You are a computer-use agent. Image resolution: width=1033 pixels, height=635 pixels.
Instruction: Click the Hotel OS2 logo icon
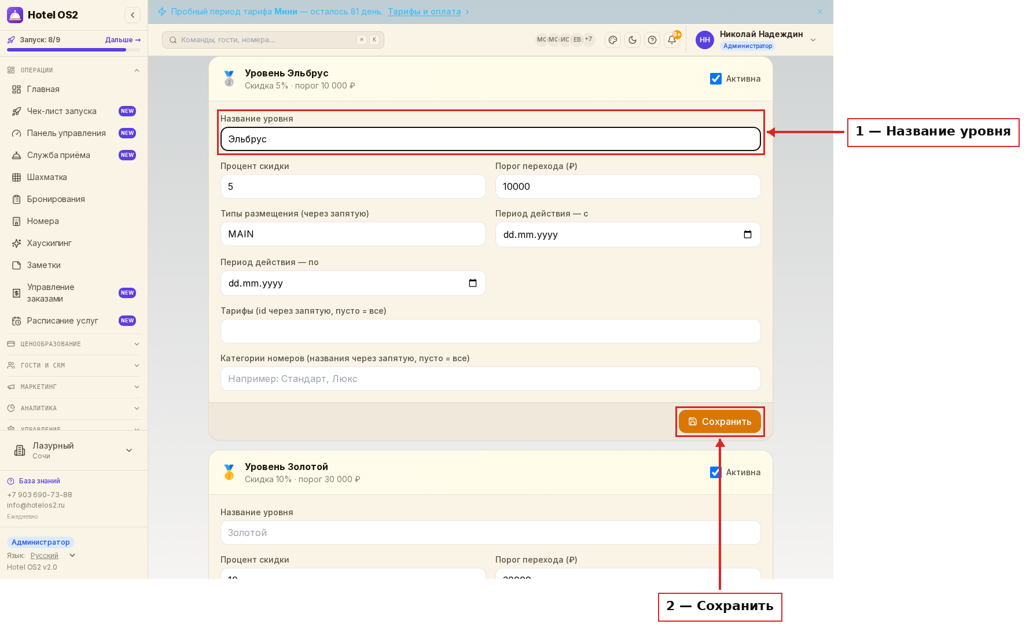coord(15,15)
